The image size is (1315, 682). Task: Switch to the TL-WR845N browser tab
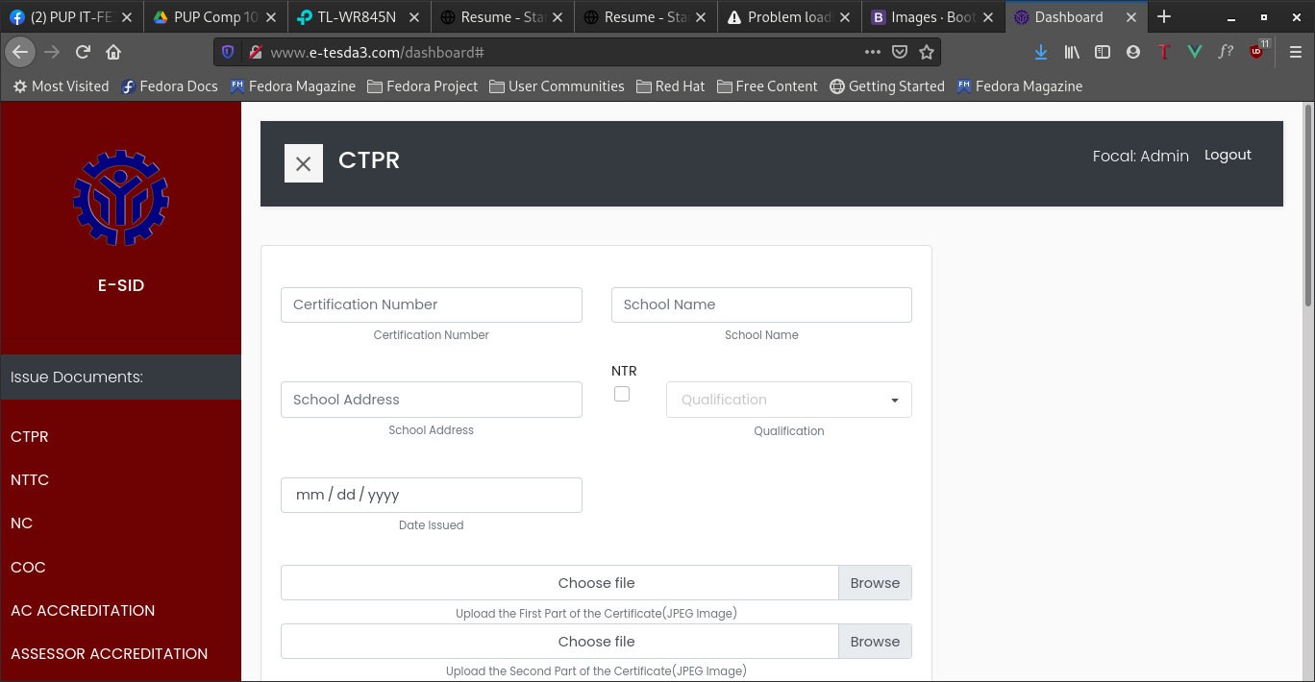(x=356, y=16)
